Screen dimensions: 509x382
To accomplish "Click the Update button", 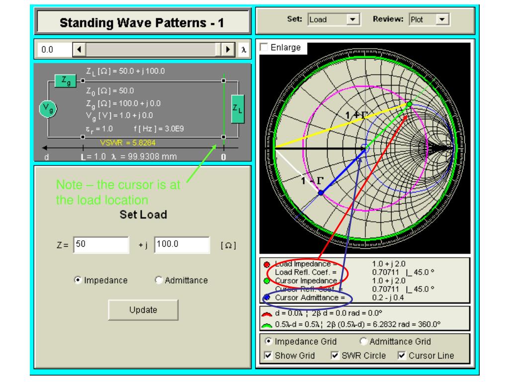I will (x=143, y=310).
